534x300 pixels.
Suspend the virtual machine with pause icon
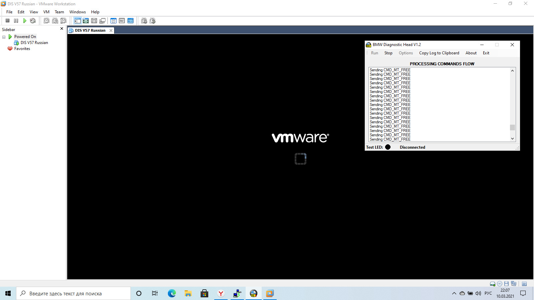[x=16, y=21]
